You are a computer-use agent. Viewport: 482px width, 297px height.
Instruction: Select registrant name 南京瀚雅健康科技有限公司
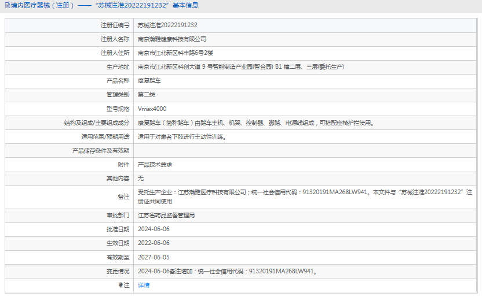[x=172, y=39]
